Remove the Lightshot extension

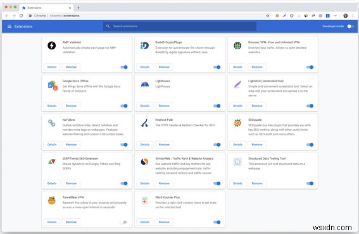point(257,106)
